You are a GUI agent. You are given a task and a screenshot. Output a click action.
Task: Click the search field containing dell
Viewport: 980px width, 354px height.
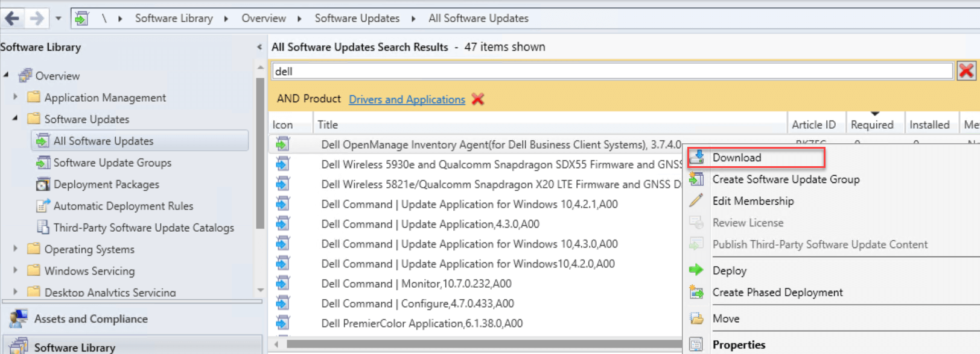pyautogui.click(x=612, y=71)
